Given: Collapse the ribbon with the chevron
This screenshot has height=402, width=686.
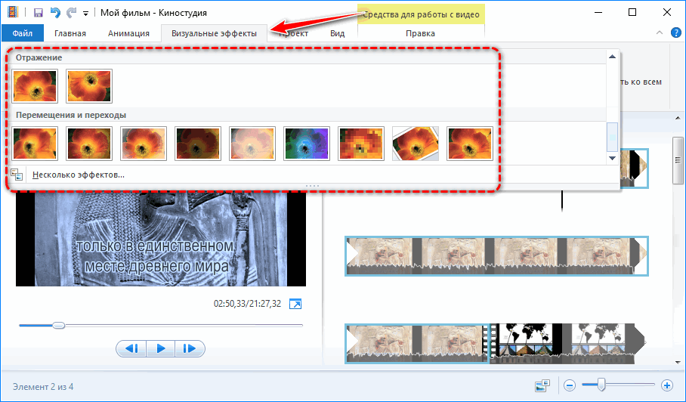Looking at the screenshot, I should point(660,32).
